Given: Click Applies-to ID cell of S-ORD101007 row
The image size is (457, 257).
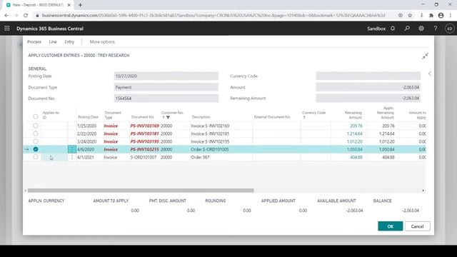Looking at the screenshot, I should pos(54,157).
